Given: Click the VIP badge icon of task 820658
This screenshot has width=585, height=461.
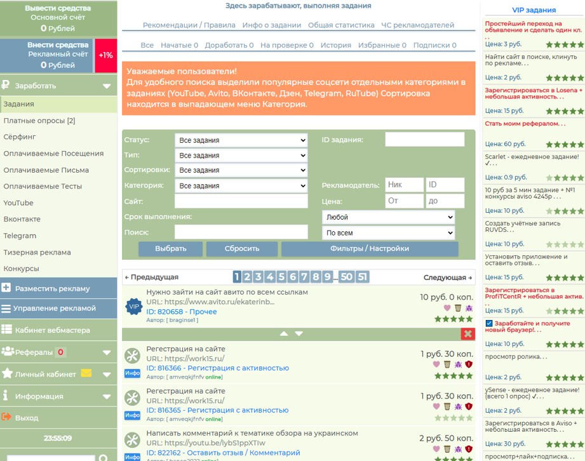Looking at the screenshot, I should pyautogui.click(x=134, y=307).
